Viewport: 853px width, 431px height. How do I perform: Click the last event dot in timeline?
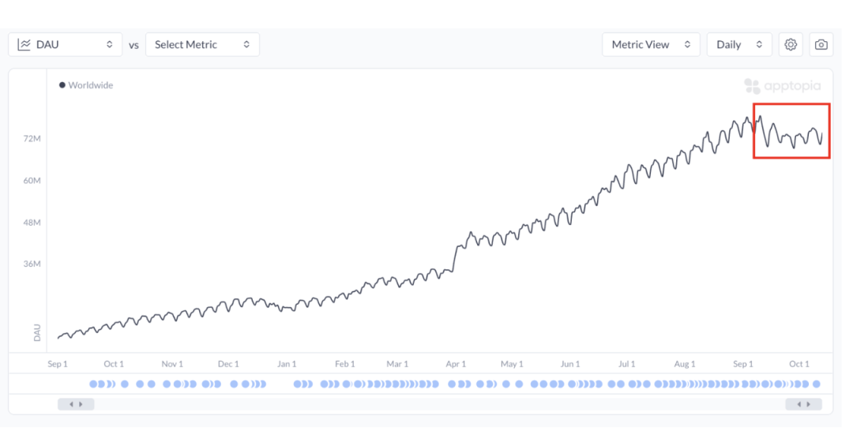(x=817, y=384)
